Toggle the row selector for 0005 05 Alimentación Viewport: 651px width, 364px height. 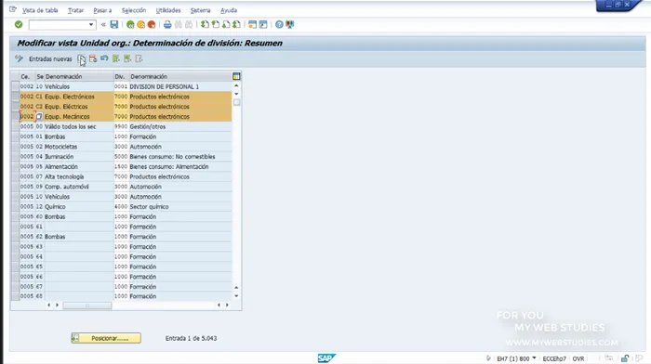pyautogui.click(x=15, y=166)
